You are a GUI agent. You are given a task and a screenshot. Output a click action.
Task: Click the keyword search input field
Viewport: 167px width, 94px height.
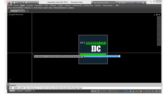104,3
